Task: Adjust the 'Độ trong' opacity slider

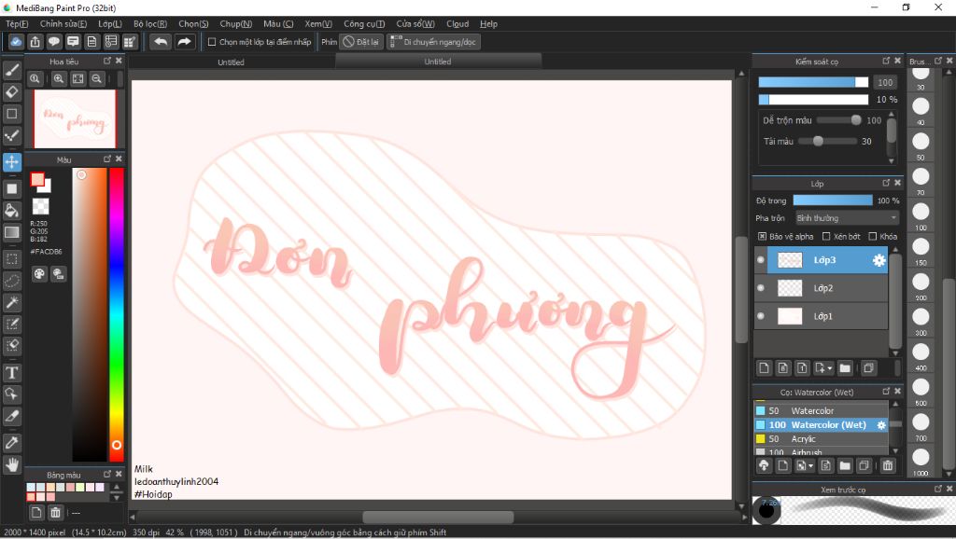Action: point(833,200)
